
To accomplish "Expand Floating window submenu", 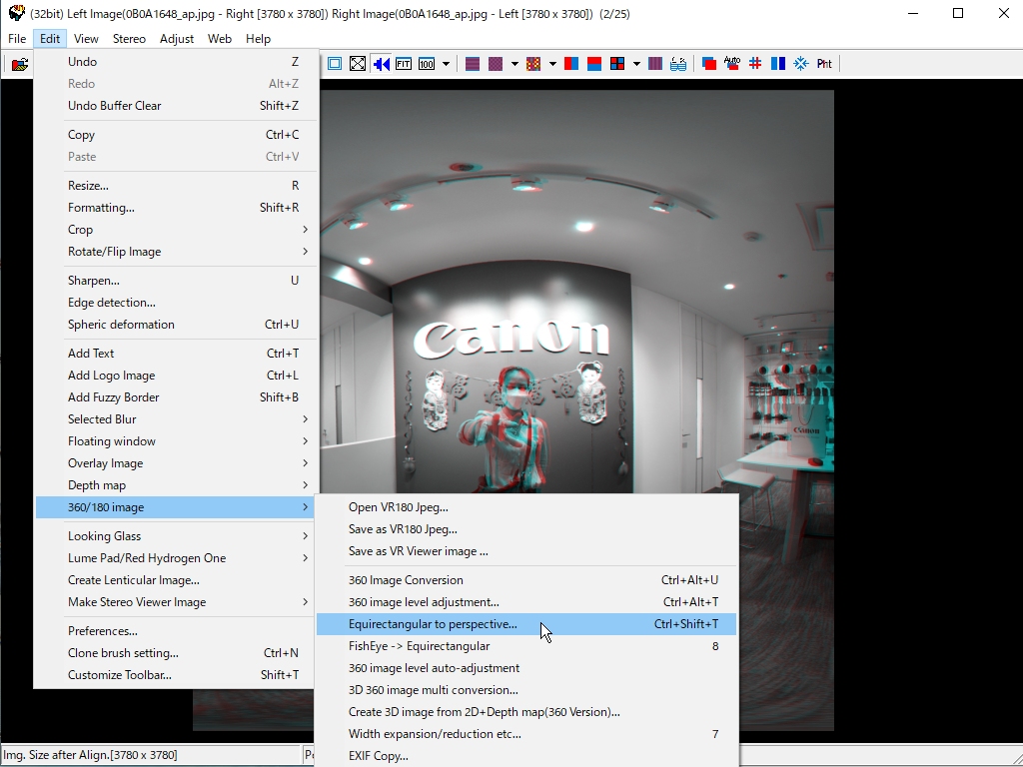I will [176, 441].
